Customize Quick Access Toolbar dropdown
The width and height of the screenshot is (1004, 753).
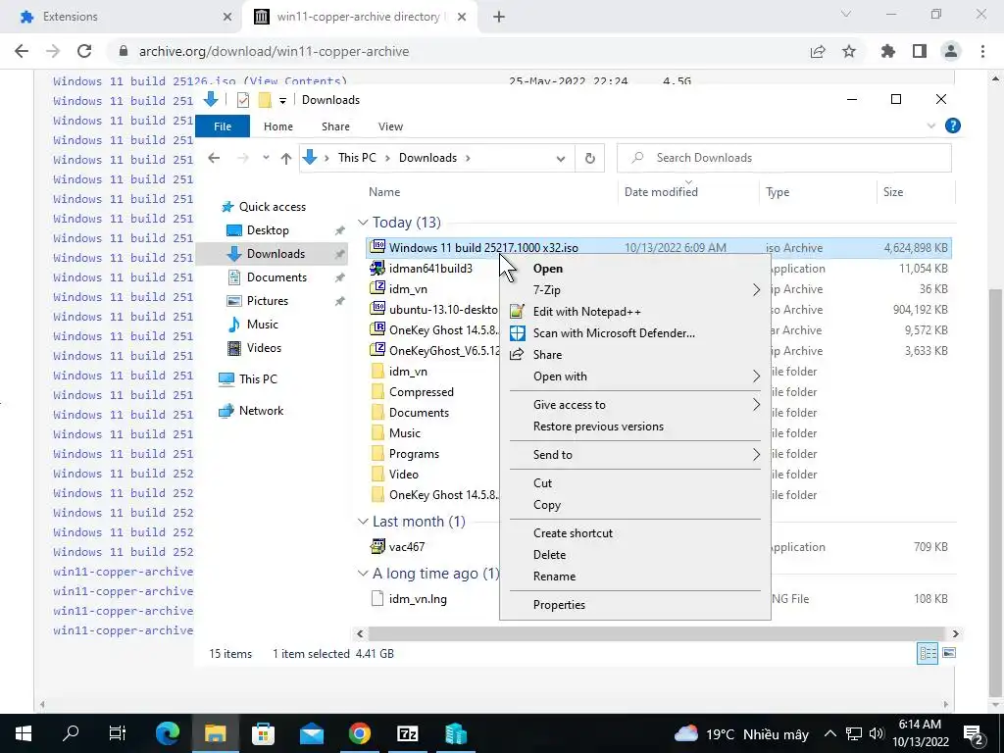tap(282, 101)
